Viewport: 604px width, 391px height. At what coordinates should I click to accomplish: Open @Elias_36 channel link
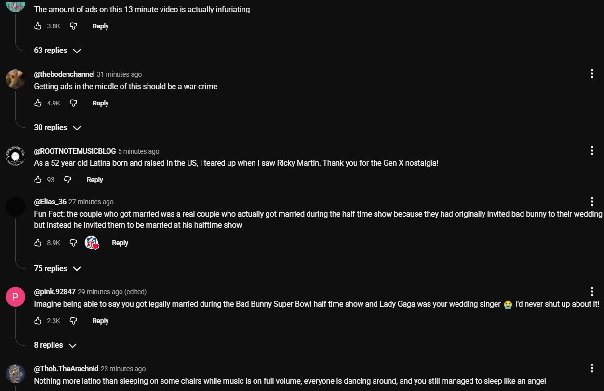pos(50,202)
